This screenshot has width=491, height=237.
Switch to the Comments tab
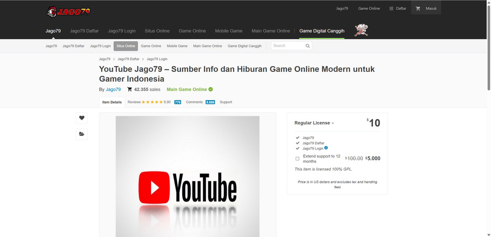pos(194,102)
